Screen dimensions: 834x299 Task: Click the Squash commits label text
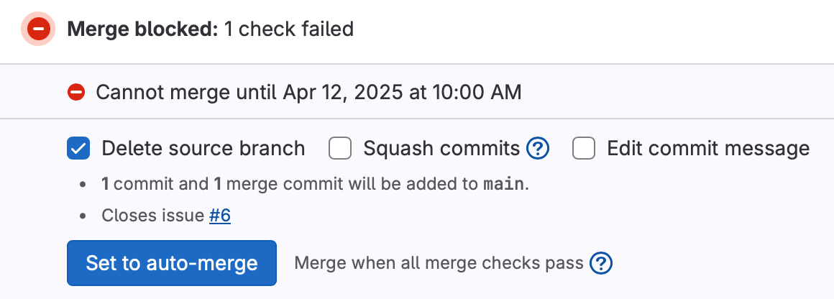click(x=441, y=149)
